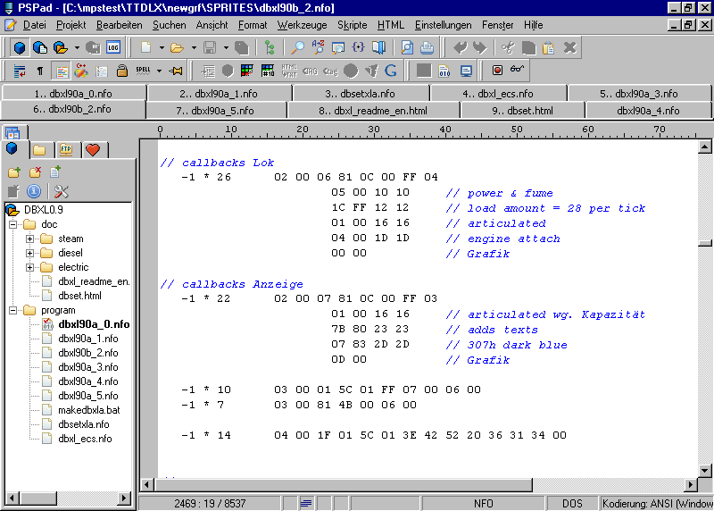714x511 pixels.
Task: Expand the electric folder
Action: 29,267
